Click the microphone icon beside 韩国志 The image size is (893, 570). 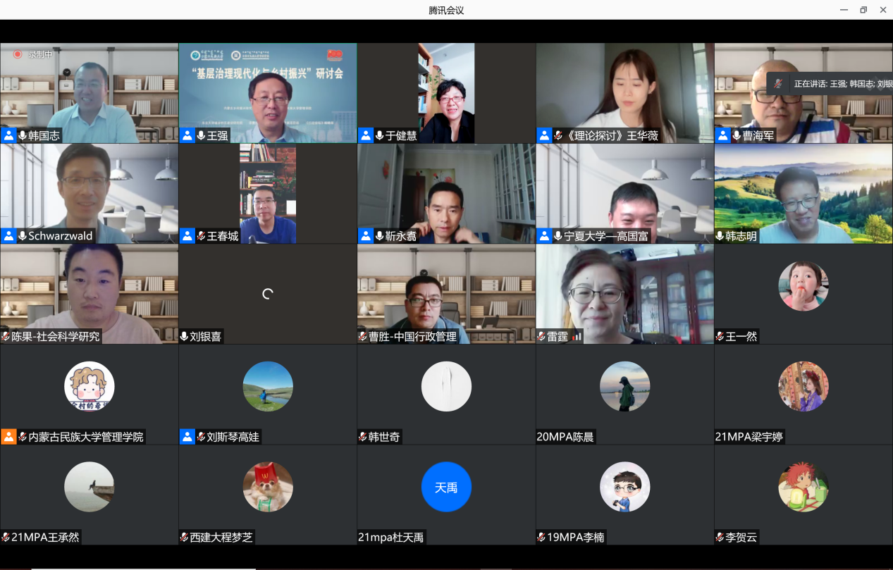(x=23, y=136)
